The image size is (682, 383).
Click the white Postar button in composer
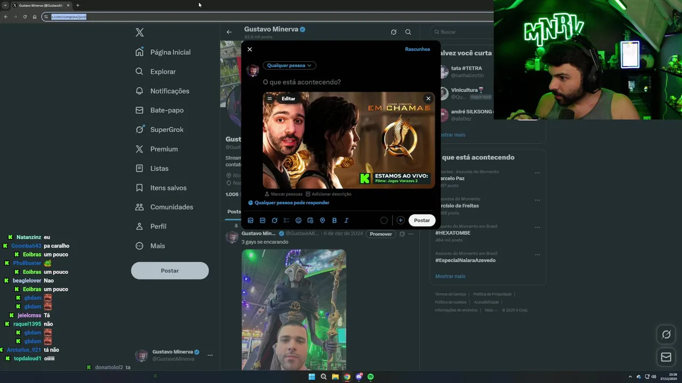coord(422,220)
